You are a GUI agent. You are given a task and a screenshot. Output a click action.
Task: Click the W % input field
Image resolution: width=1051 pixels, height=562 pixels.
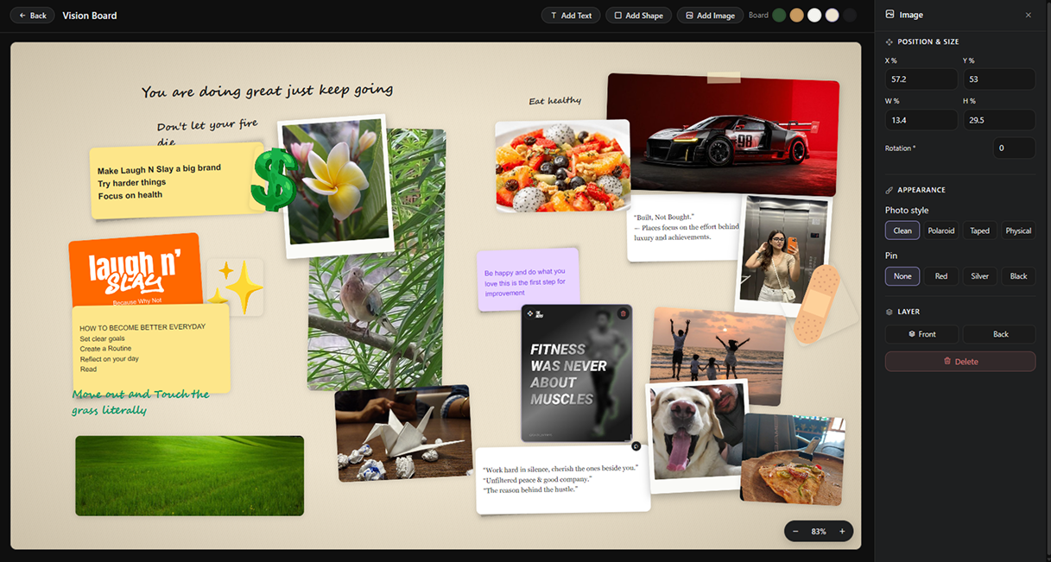[x=921, y=120]
